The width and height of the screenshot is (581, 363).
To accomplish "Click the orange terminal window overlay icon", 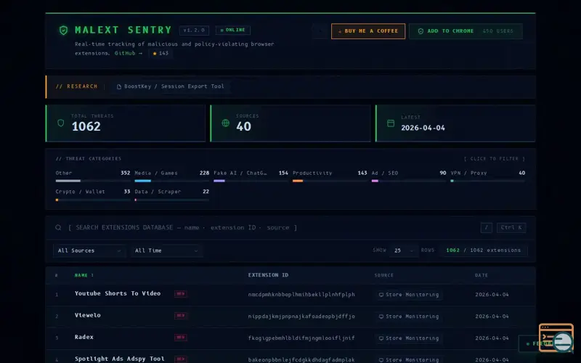I will (556, 338).
